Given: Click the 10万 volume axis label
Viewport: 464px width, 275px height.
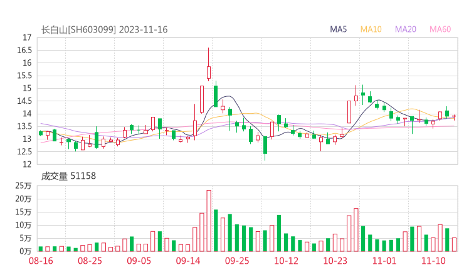Looking at the screenshot, I should [23, 225].
